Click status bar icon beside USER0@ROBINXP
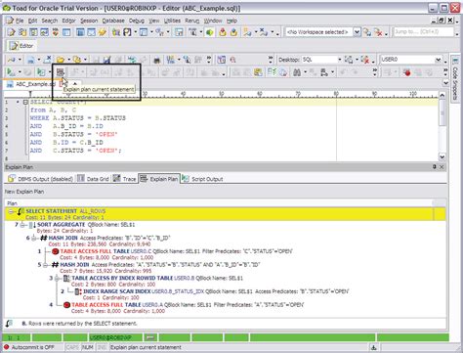 coord(150,337)
